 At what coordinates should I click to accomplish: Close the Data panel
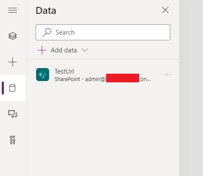point(165,10)
